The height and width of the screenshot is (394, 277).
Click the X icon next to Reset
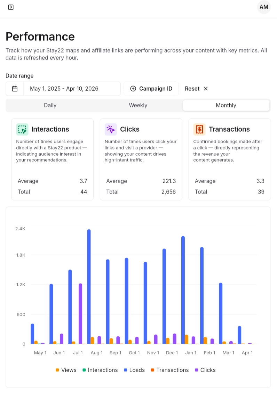click(x=206, y=89)
